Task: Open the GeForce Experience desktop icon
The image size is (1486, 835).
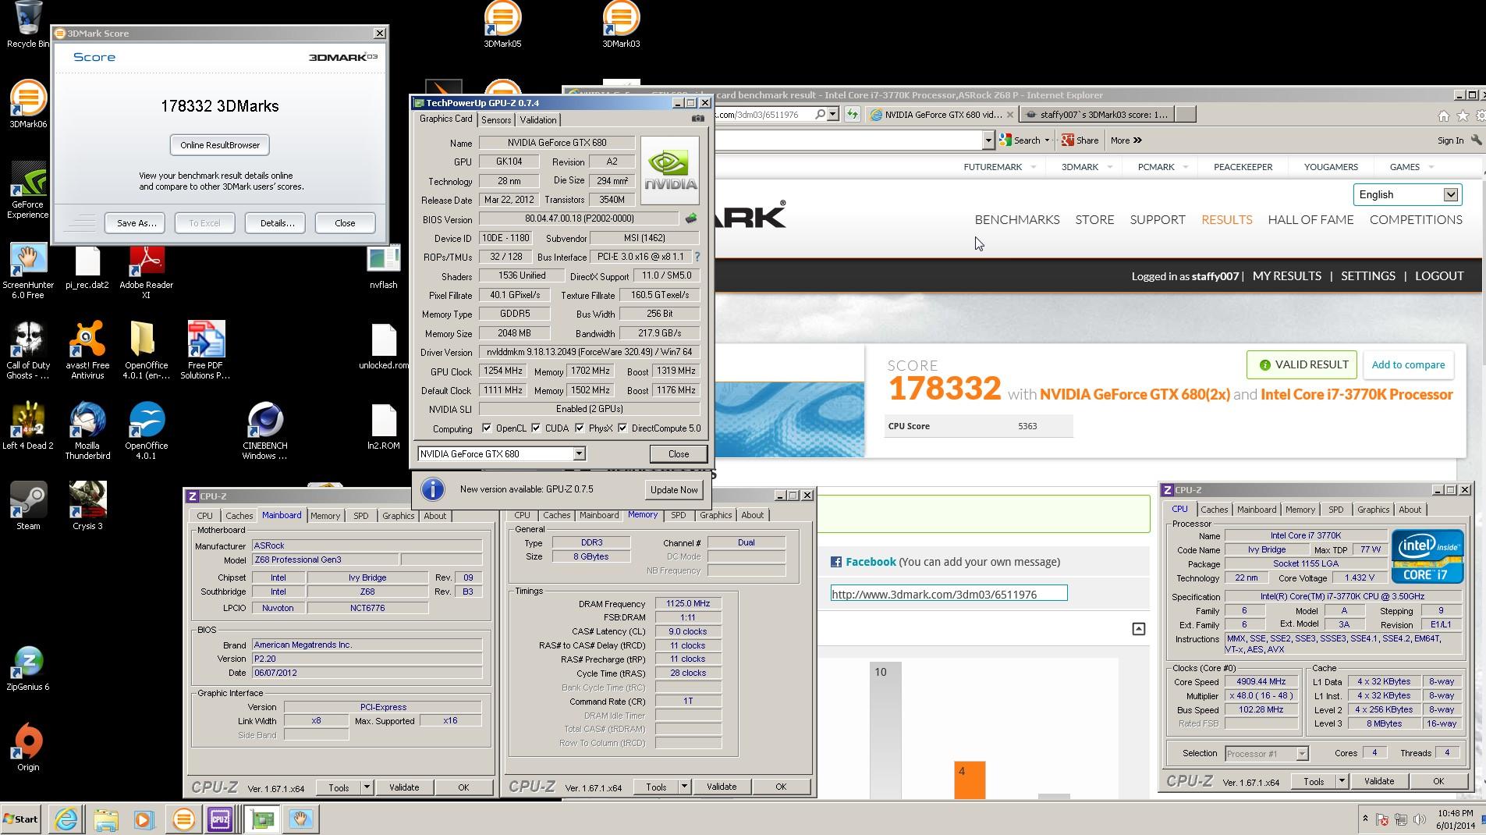Action: click(x=28, y=190)
